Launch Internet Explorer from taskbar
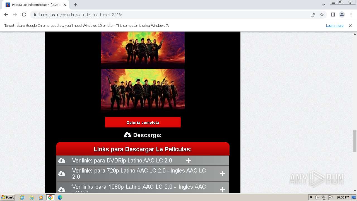Screen dimensions: 357x201 22,197
